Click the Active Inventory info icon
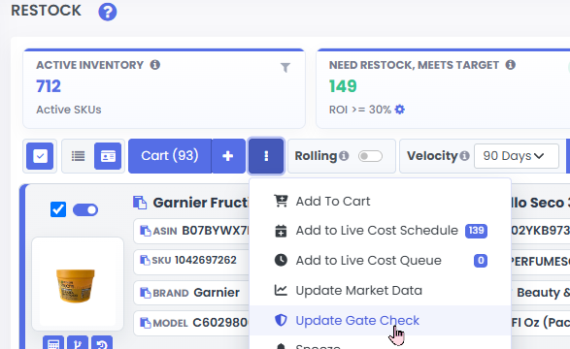The width and height of the screenshot is (570, 349). pyautogui.click(x=155, y=65)
